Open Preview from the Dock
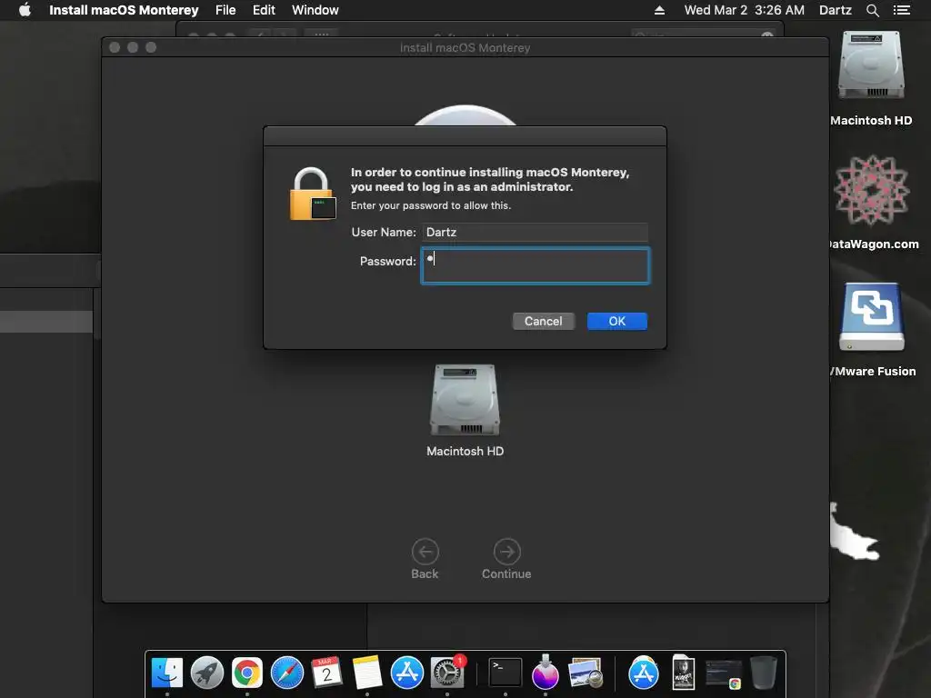Viewport: 931px width, 698px height. click(585, 673)
